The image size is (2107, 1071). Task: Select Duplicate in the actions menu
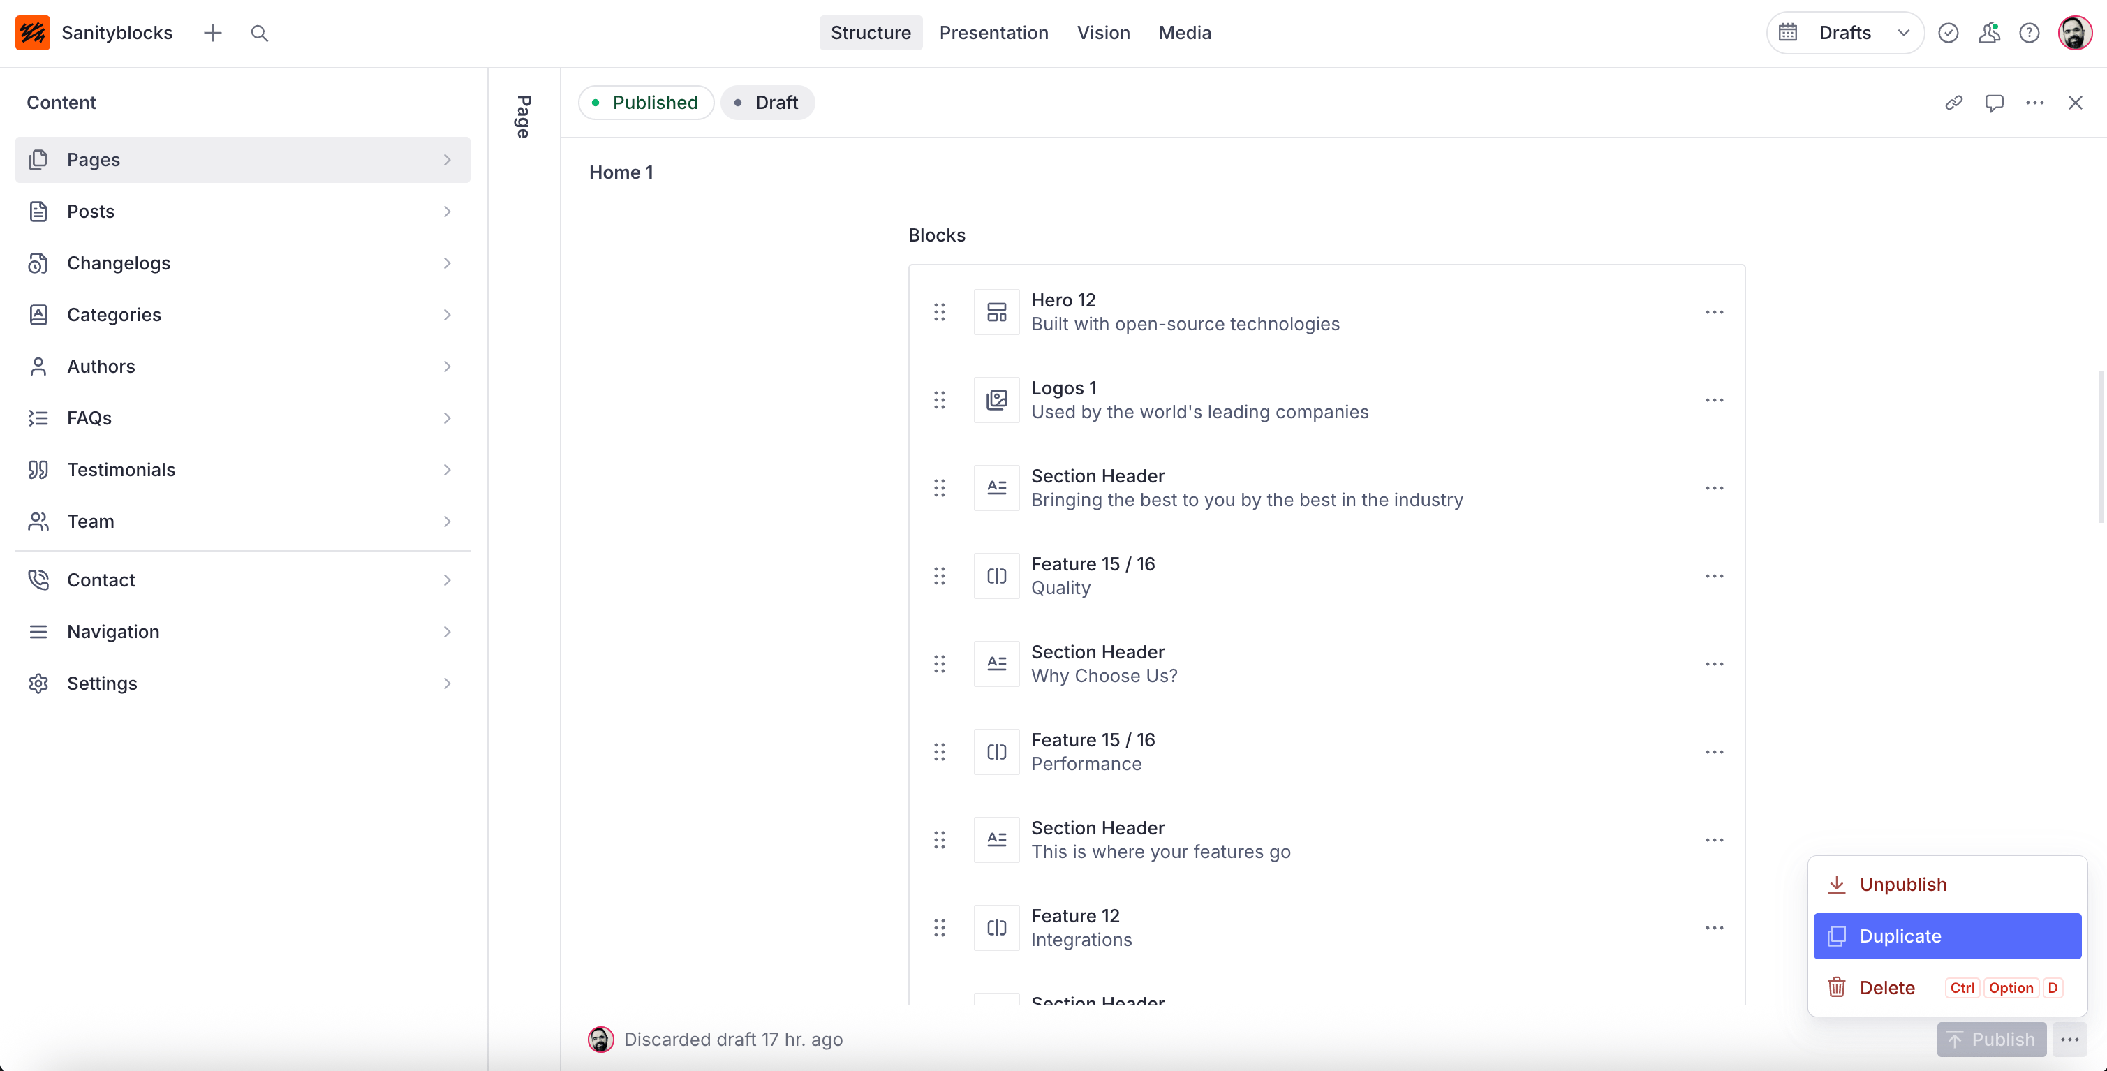[x=1946, y=936]
